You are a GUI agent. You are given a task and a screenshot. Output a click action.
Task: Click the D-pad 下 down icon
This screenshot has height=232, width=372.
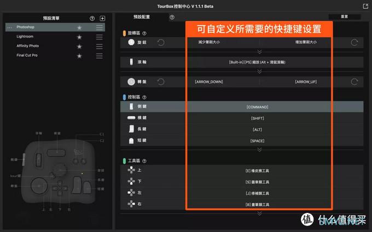131,181
